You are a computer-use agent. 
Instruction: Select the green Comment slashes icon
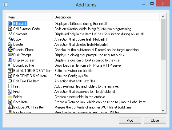[10, 34]
